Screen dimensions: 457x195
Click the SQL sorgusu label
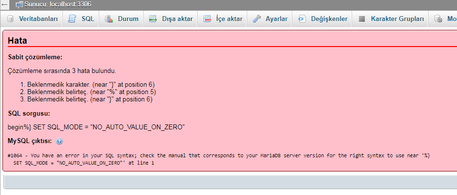pyautogui.click(x=29, y=114)
